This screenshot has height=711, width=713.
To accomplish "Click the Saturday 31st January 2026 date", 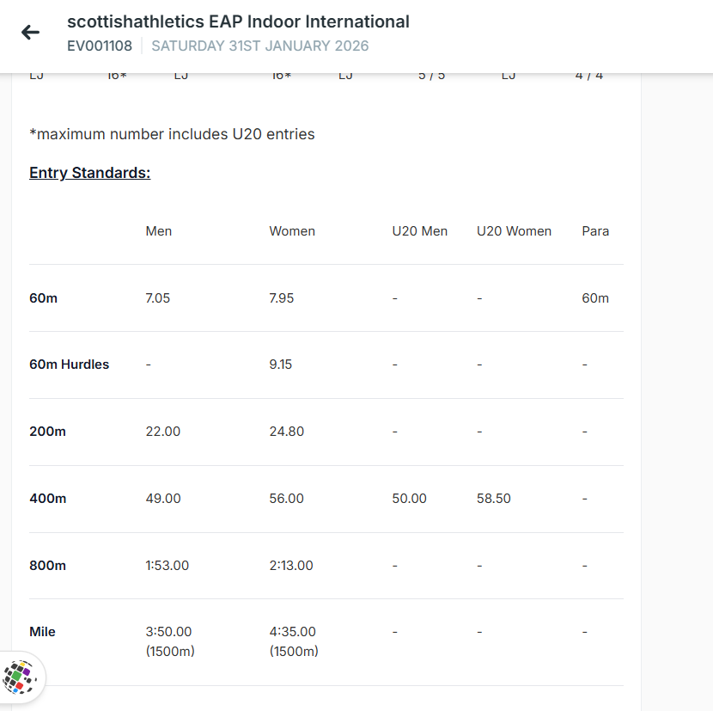I will click(259, 46).
